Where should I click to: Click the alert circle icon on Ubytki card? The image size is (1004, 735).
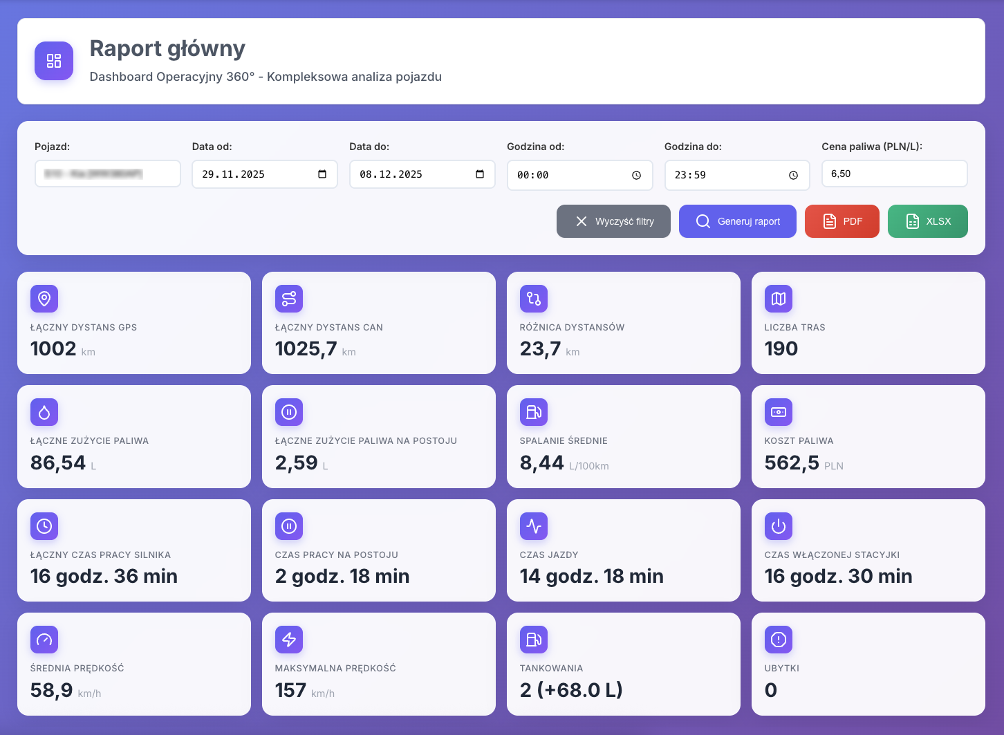coord(779,640)
